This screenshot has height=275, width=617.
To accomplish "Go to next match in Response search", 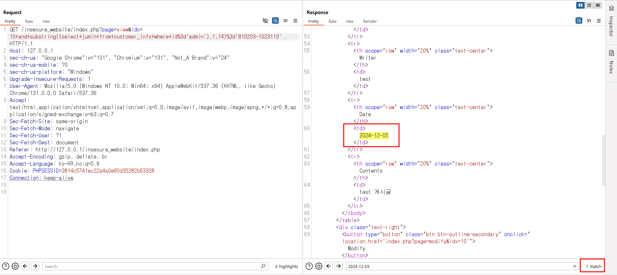I will (339, 266).
